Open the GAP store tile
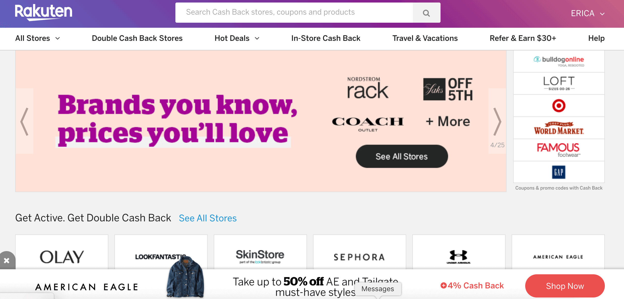The image size is (624, 299). (559, 172)
